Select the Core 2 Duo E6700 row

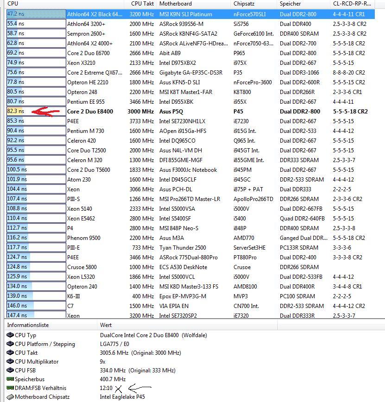(x=190, y=53)
